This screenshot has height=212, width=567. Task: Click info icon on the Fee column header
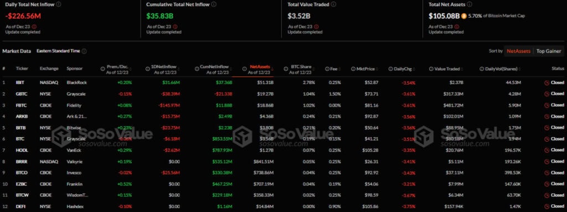[x=327, y=69]
